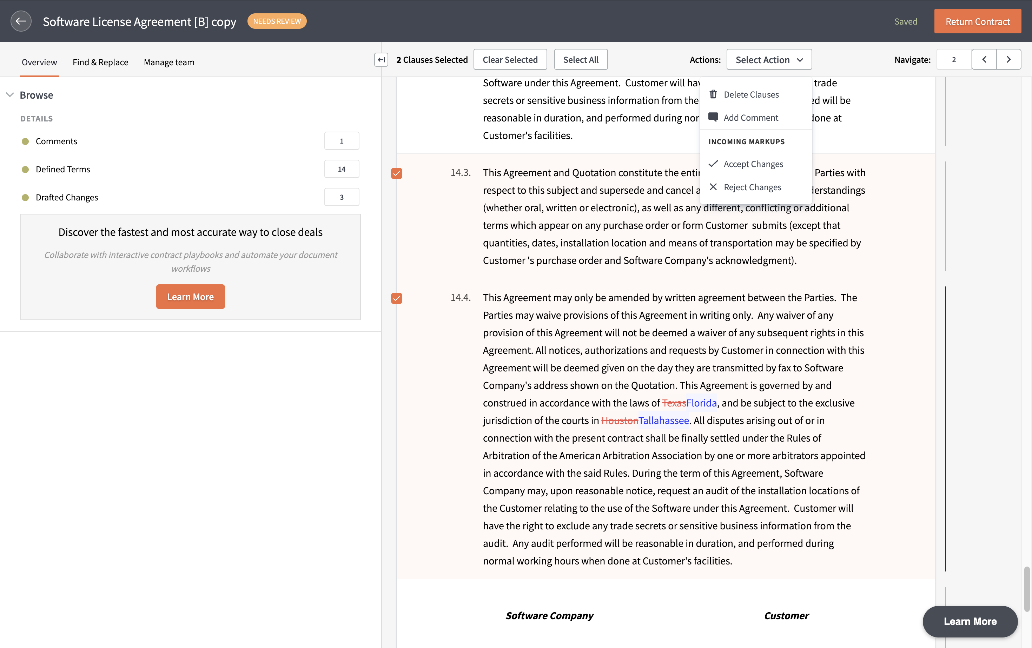Screen dimensions: 1032x648
Task: Click the NEEDS REVIEW status badge
Action: (x=277, y=21)
